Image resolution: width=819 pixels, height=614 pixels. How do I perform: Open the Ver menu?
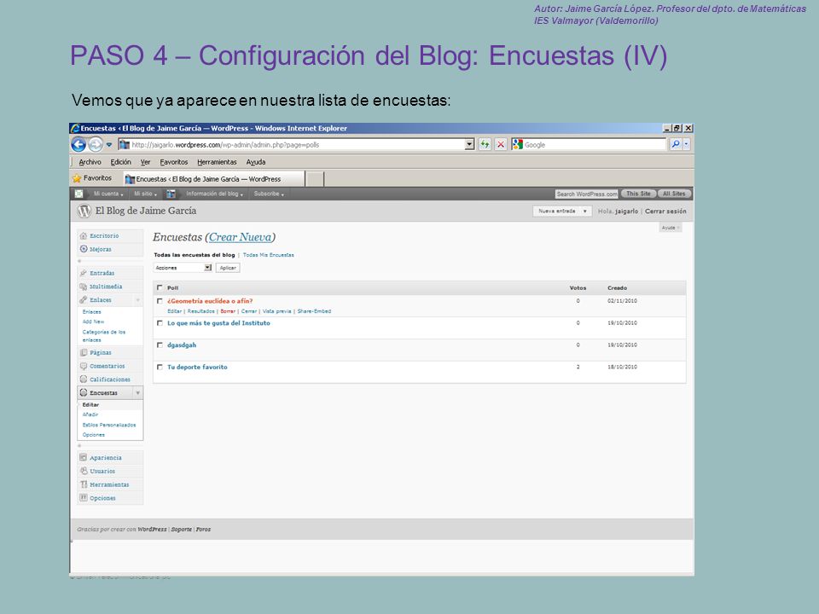click(x=145, y=162)
